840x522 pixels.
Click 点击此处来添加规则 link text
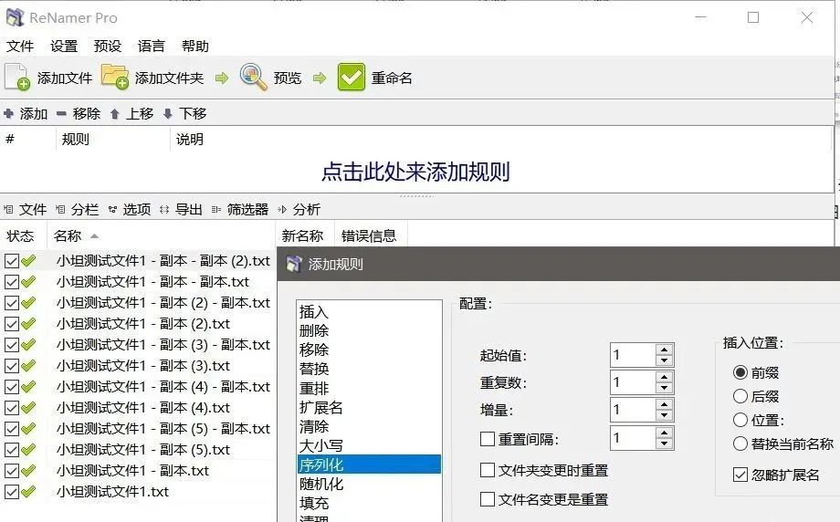[x=415, y=172]
